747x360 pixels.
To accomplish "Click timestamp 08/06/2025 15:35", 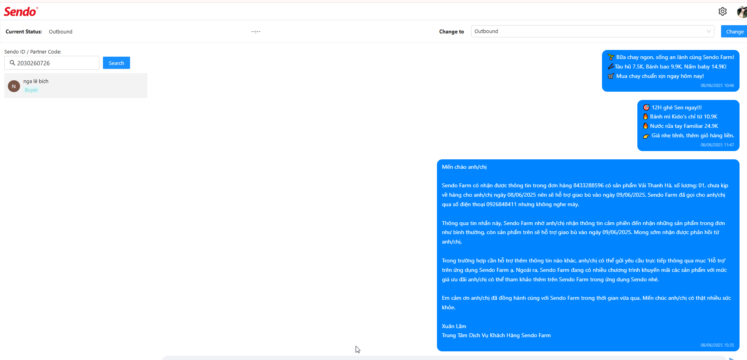I will (x=717, y=345).
